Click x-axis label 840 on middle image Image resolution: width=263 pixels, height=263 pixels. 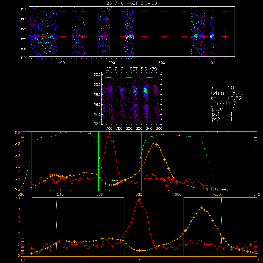(149, 129)
